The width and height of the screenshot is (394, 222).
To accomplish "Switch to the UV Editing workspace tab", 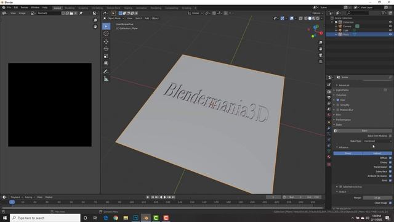I will coord(97,8).
